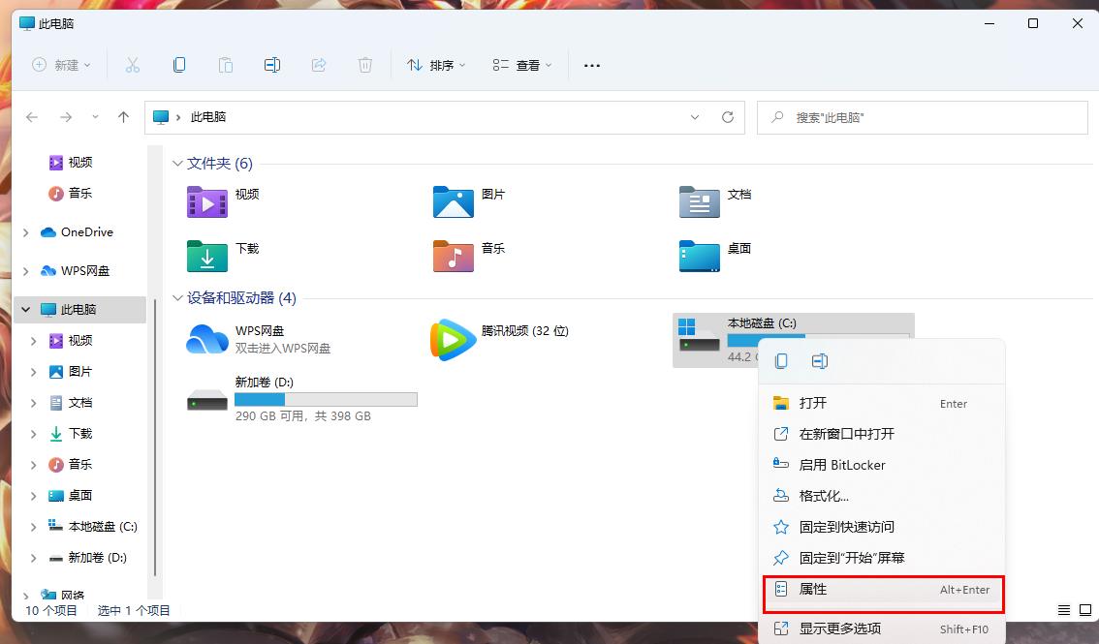Open the 排序 sort dropdown
The height and width of the screenshot is (644, 1099).
pyautogui.click(x=436, y=65)
